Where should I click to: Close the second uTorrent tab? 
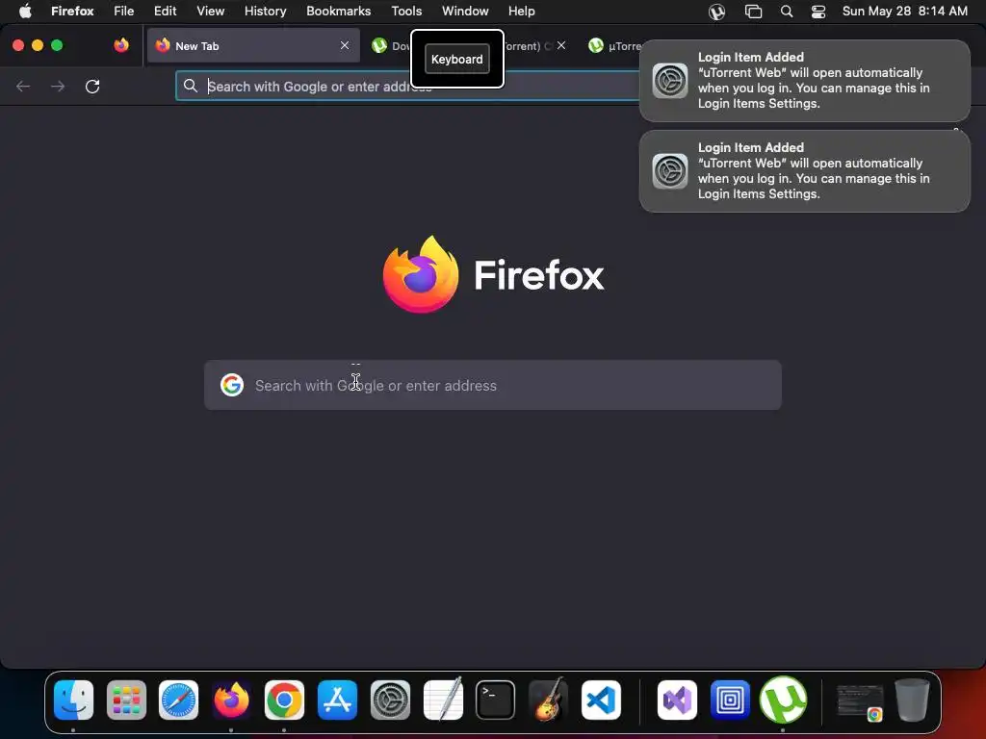[x=561, y=45]
